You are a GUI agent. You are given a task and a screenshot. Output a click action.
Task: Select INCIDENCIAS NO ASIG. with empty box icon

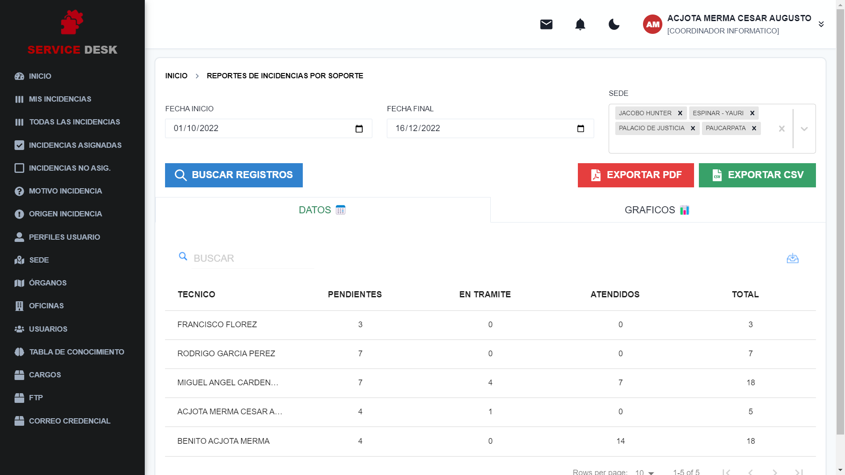coord(70,168)
